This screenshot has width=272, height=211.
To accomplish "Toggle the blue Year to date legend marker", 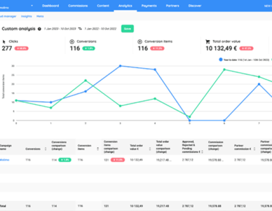I will tap(220, 60).
